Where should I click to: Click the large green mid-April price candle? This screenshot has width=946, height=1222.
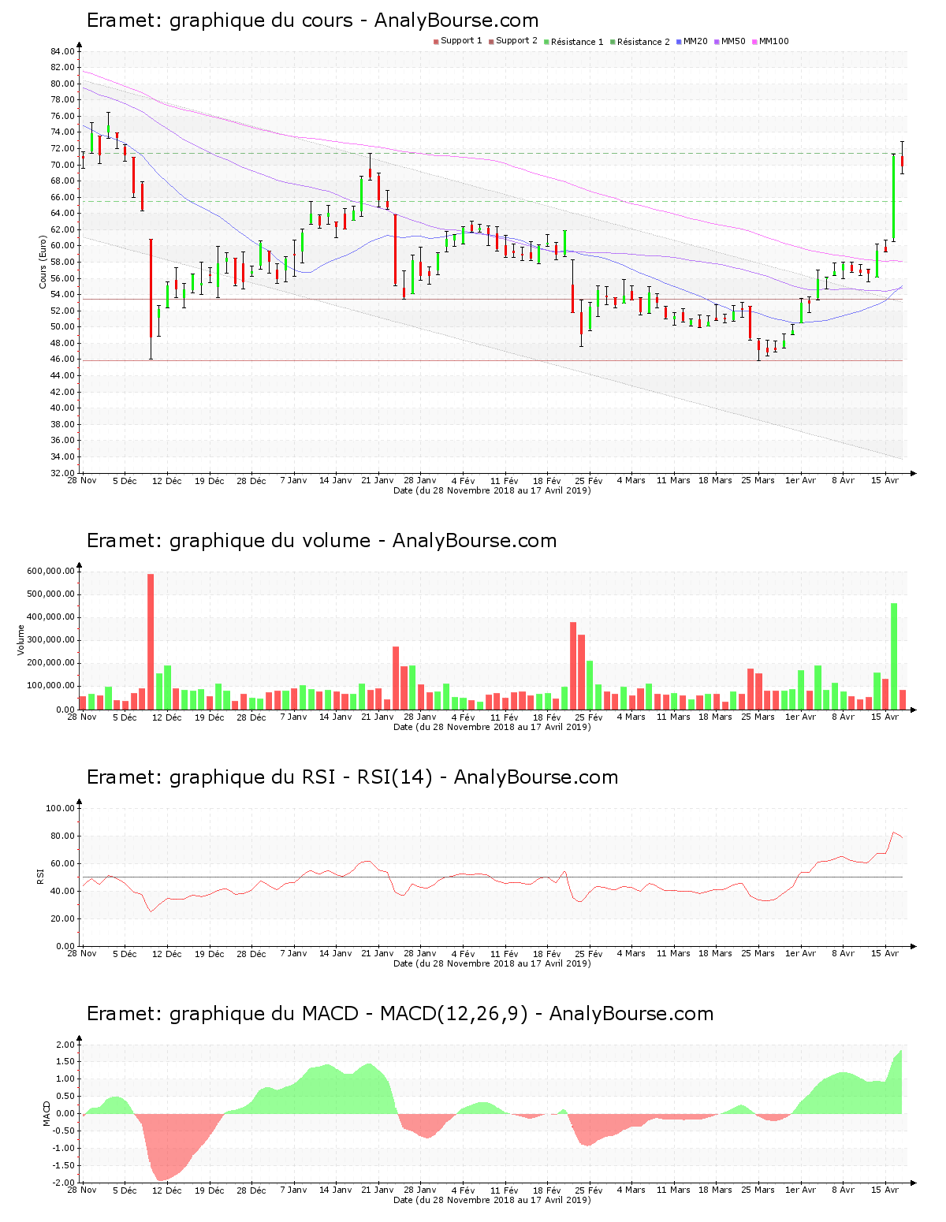(893, 198)
